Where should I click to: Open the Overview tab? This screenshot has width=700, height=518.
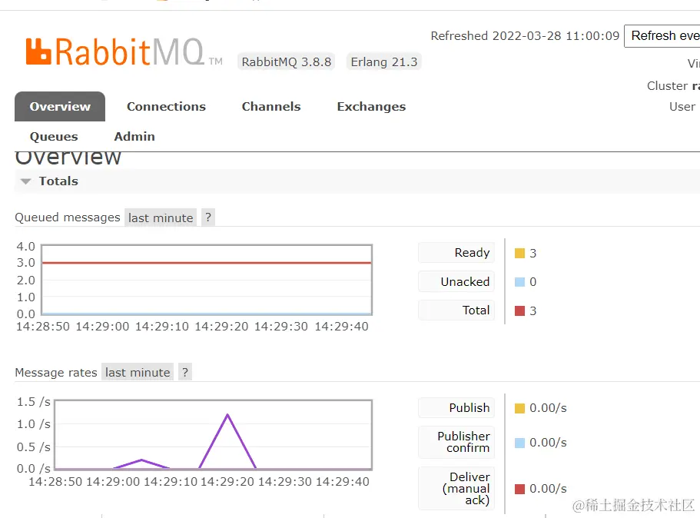pyautogui.click(x=60, y=106)
